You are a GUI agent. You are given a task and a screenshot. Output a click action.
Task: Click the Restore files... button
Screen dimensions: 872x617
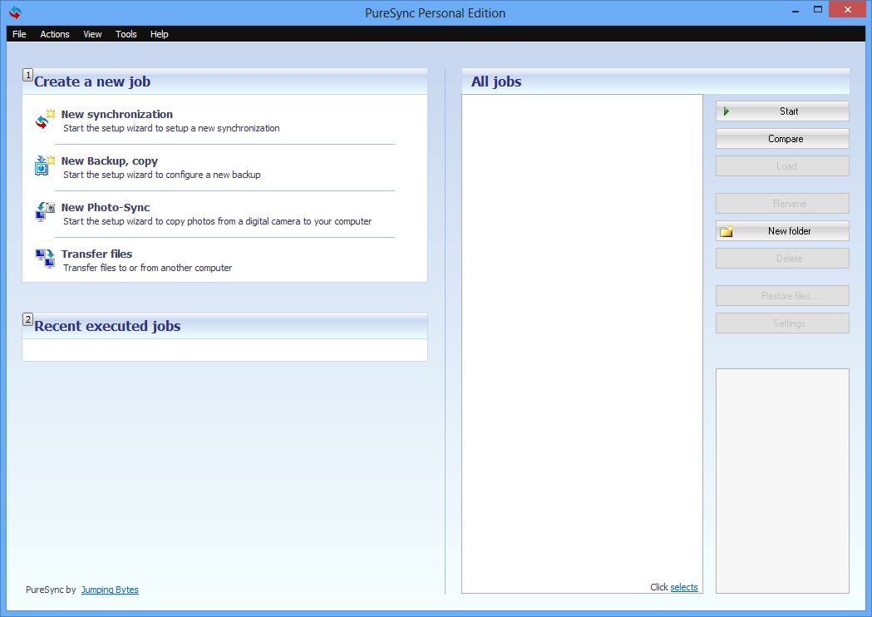782,295
